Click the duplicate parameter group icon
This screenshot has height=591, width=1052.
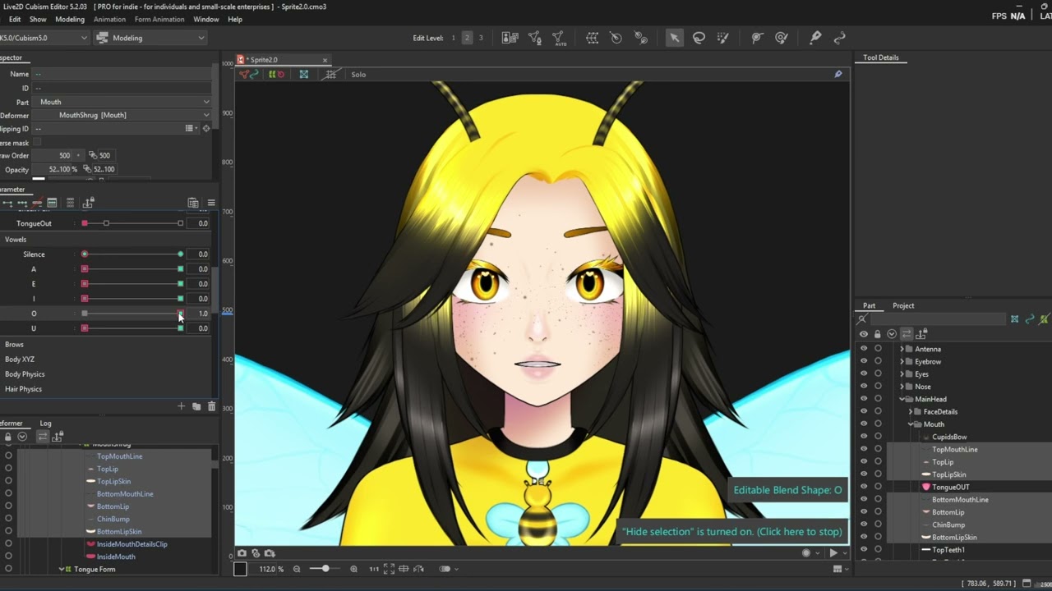click(x=196, y=406)
